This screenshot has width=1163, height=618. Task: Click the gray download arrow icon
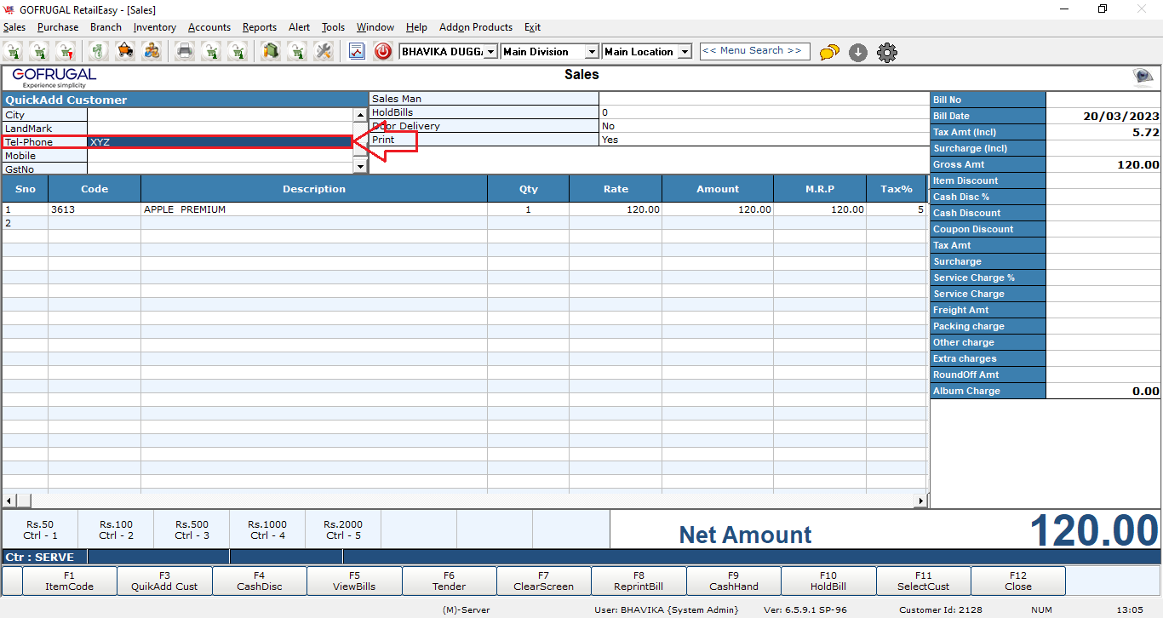click(858, 53)
